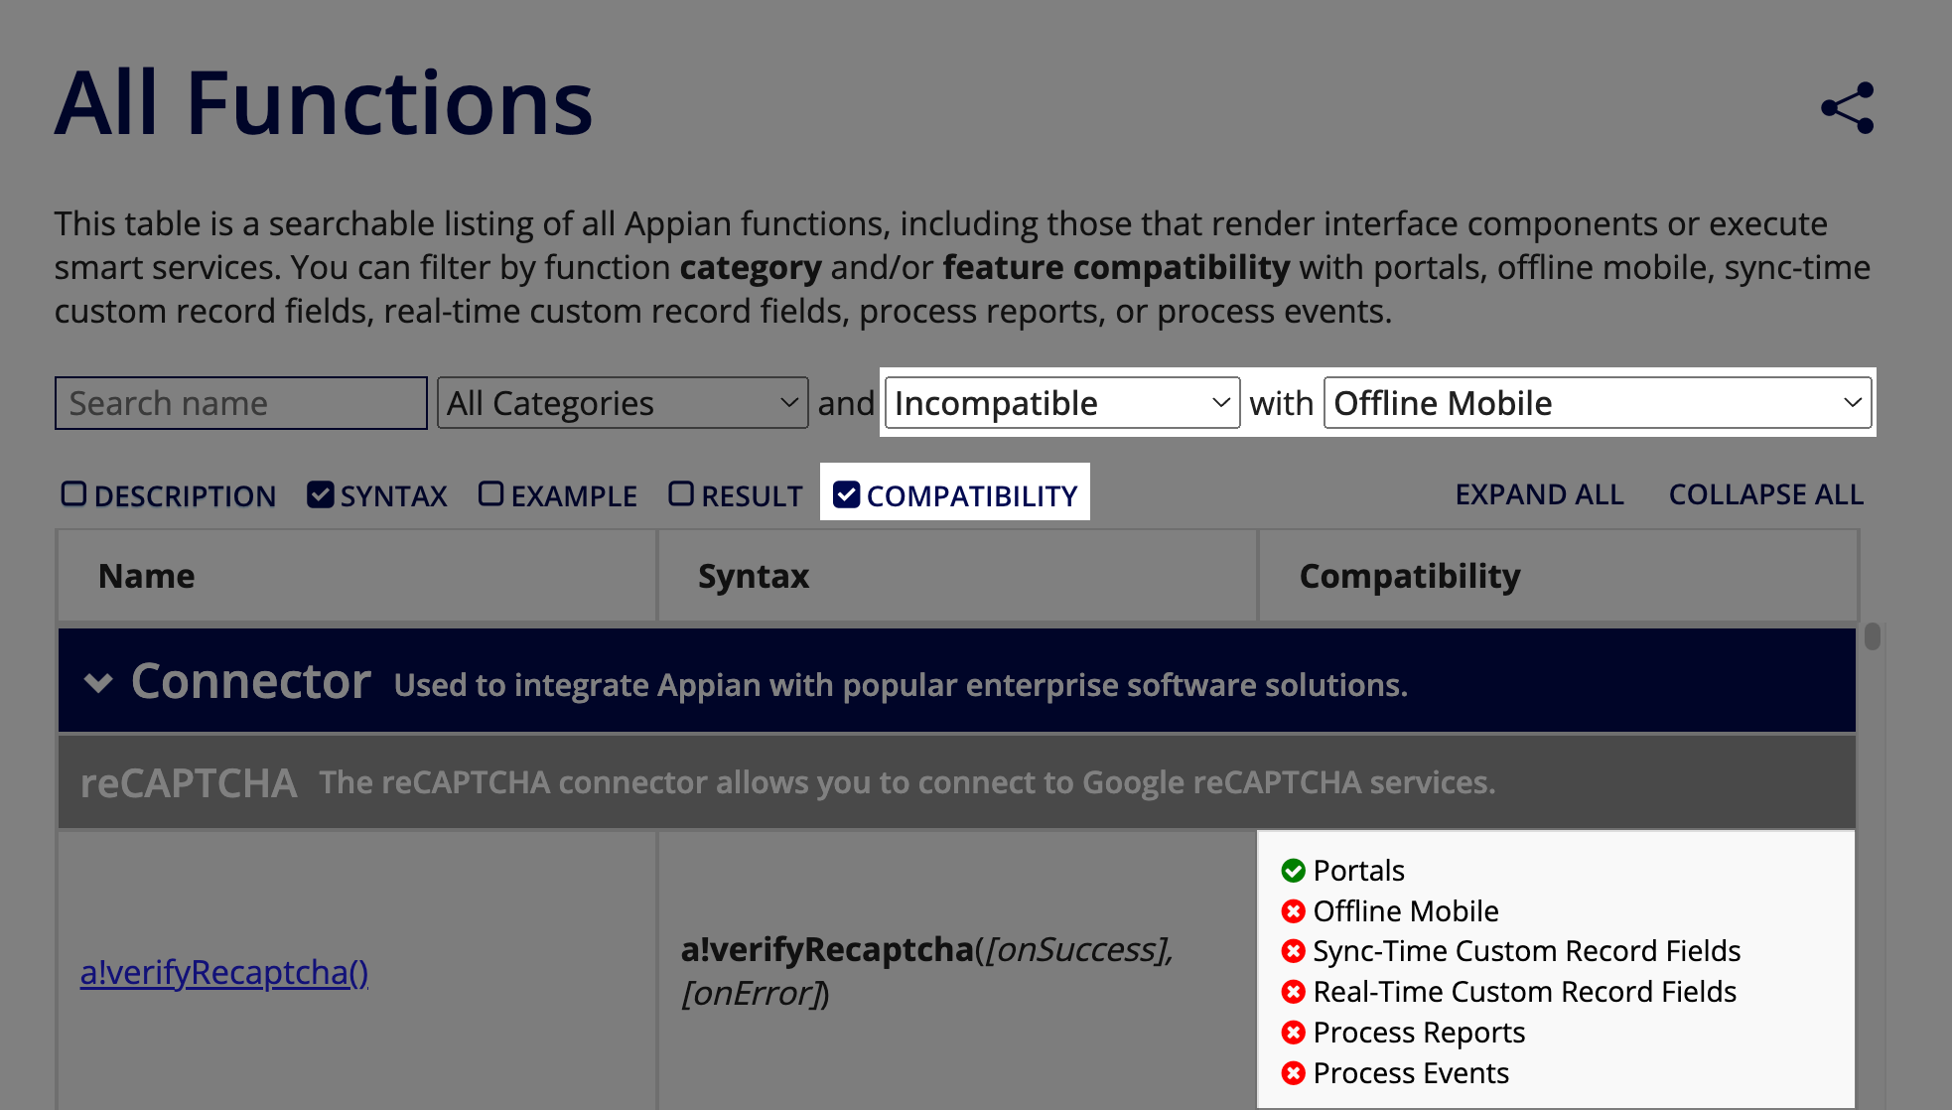Click the reCAPTCHA subgroup row

pos(956,782)
